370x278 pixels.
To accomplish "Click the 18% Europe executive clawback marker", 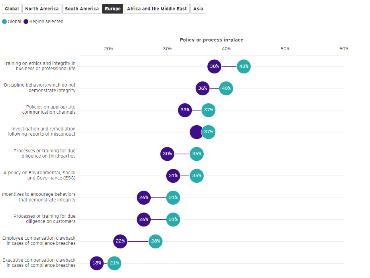I will coord(96,263).
